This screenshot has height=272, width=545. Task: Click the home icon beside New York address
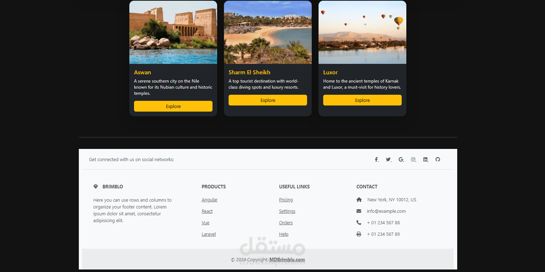pos(359,200)
